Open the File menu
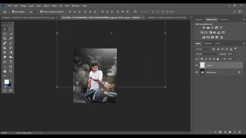The image size is (246, 138). 9,6
